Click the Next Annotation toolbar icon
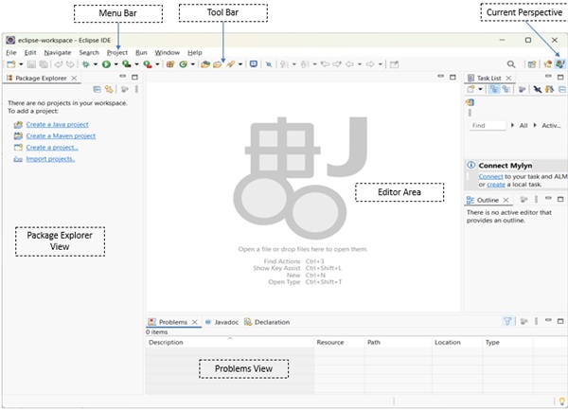The height and width of the screenshot is (410, 568). pos(284,64)
